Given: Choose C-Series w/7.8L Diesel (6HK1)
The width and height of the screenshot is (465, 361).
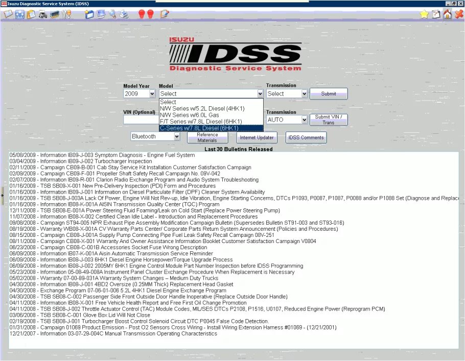Looking at the screenshot, I should [x=211, y=128].
